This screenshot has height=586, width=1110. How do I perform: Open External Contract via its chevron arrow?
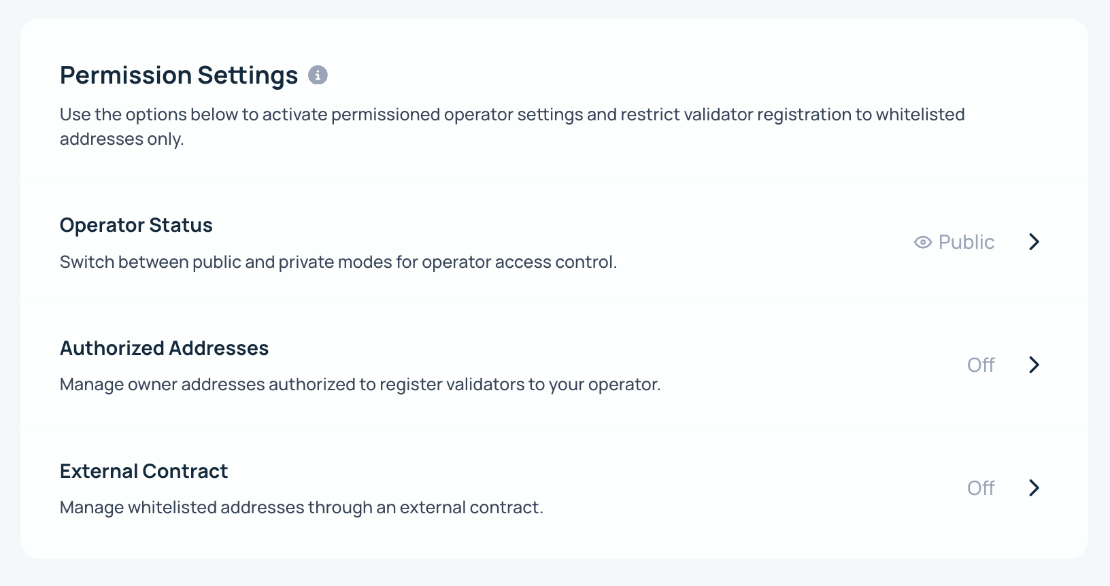tap(1034, 488)
